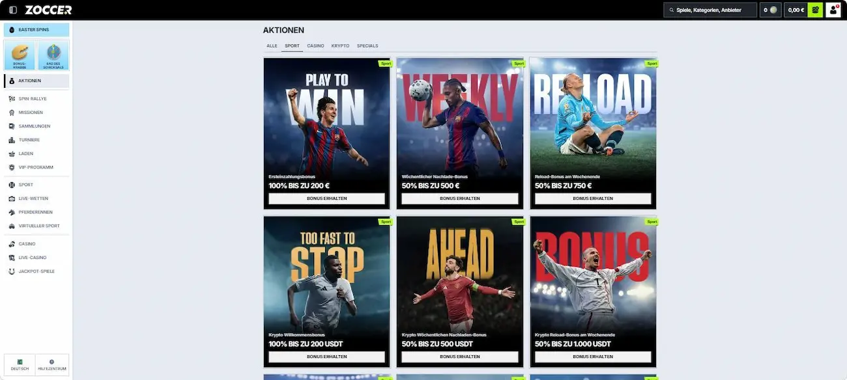Claim the Krypto Willkommensbonus via Bonus Erhalten
This screenshot has width=847, height=380.
click(x=326, y=357)
